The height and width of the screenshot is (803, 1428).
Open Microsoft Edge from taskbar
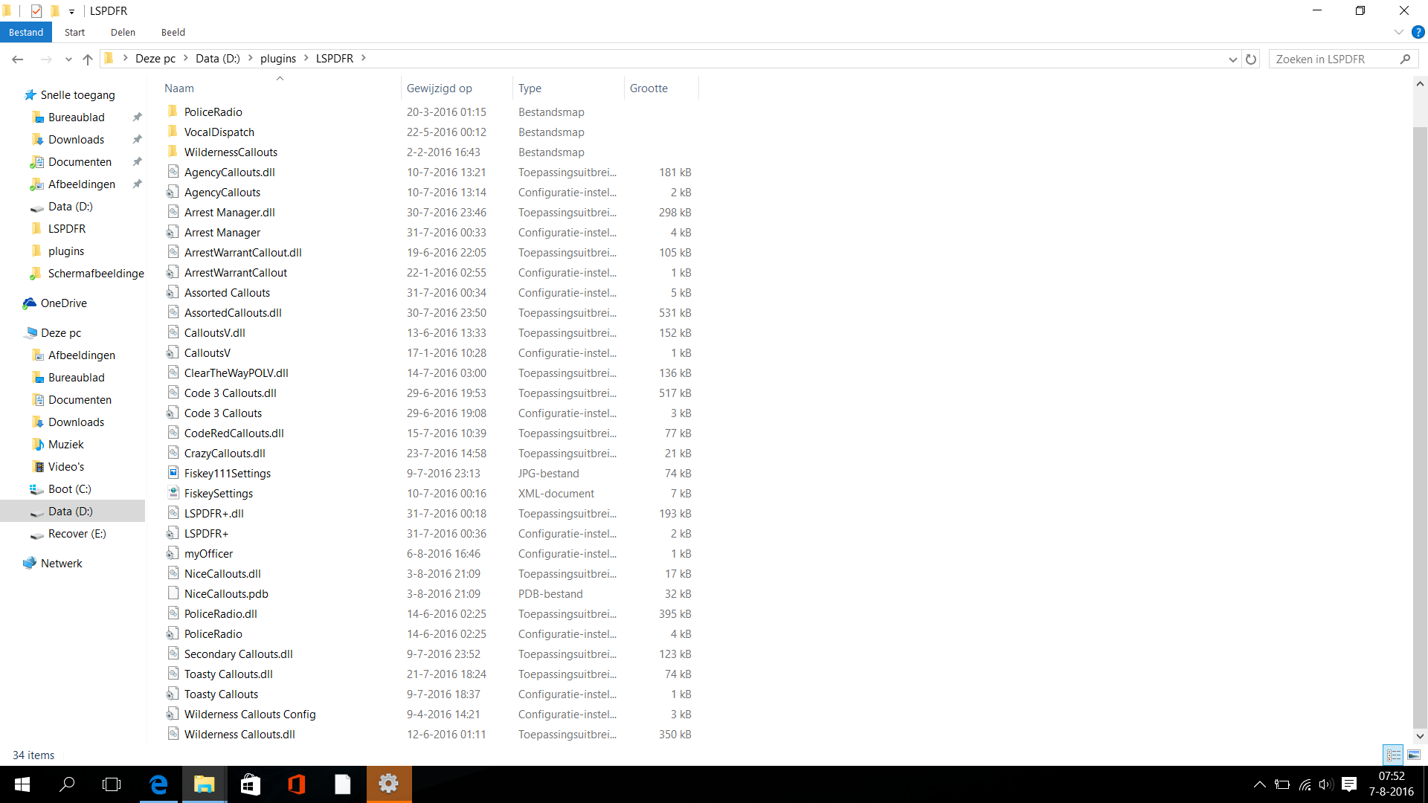coord(158,784)
